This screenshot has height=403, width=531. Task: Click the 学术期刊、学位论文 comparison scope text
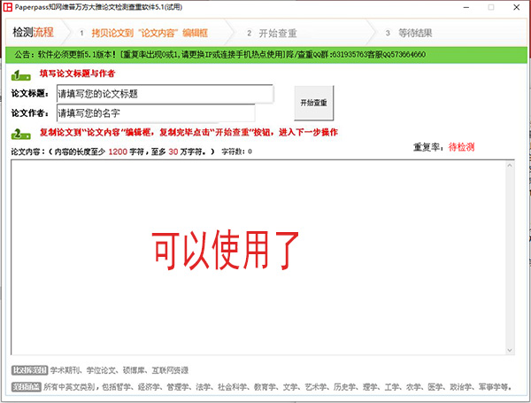click(119, 370)
